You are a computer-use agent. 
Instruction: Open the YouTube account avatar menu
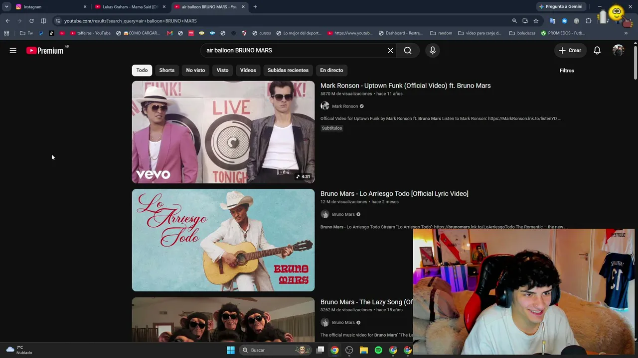click(x=618, y=50)
